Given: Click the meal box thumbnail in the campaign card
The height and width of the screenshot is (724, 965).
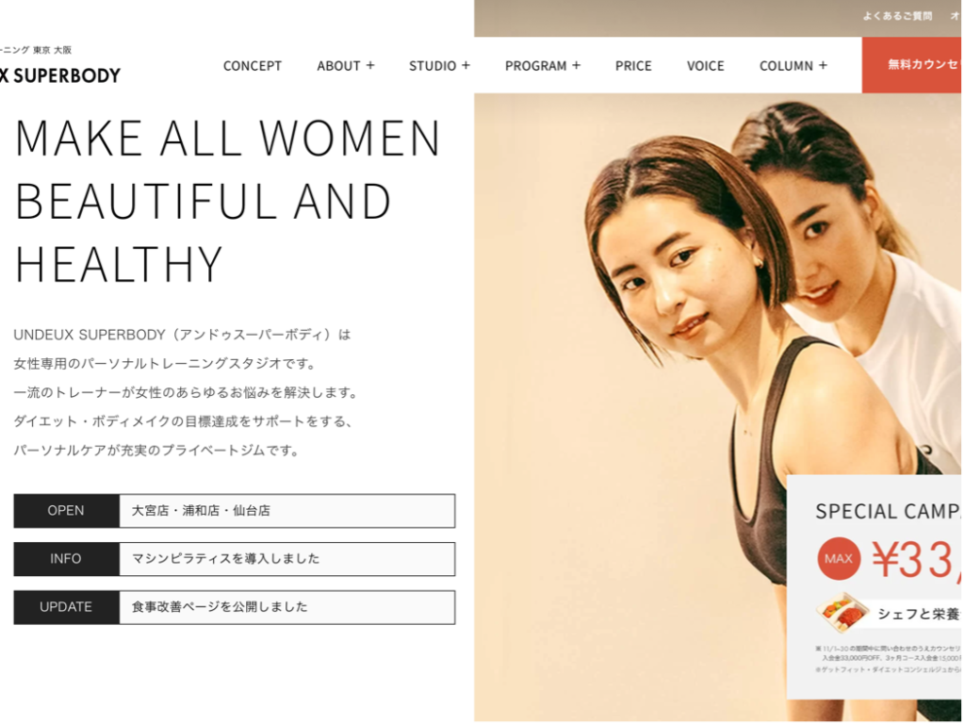Looking at the screenshot, I should pyautogui.click(x=842, y=612).
